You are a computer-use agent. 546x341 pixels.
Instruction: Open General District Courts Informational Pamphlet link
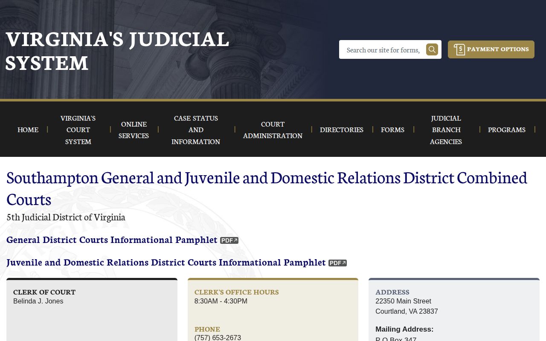click(x=112, y=240)
